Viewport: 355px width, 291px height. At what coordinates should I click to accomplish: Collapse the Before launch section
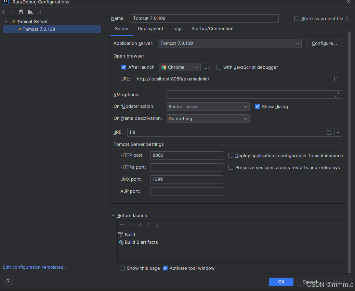tap(113, 216)
